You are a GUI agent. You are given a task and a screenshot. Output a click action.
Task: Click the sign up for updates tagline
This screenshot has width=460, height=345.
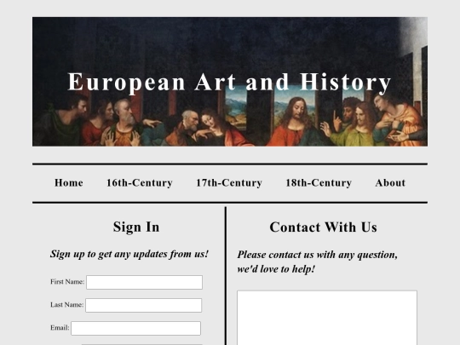[129, 254]
